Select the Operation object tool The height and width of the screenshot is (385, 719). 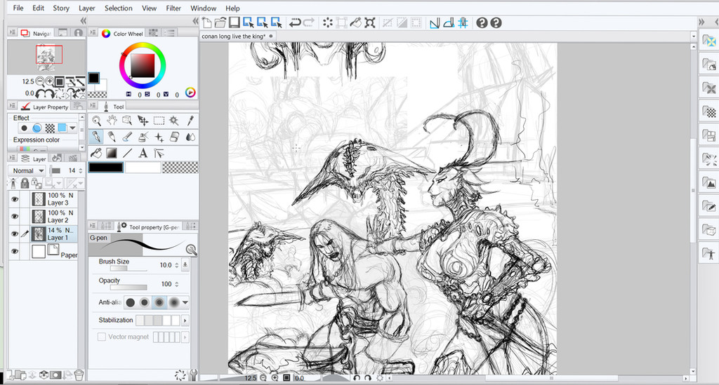[x=127, y=121]
